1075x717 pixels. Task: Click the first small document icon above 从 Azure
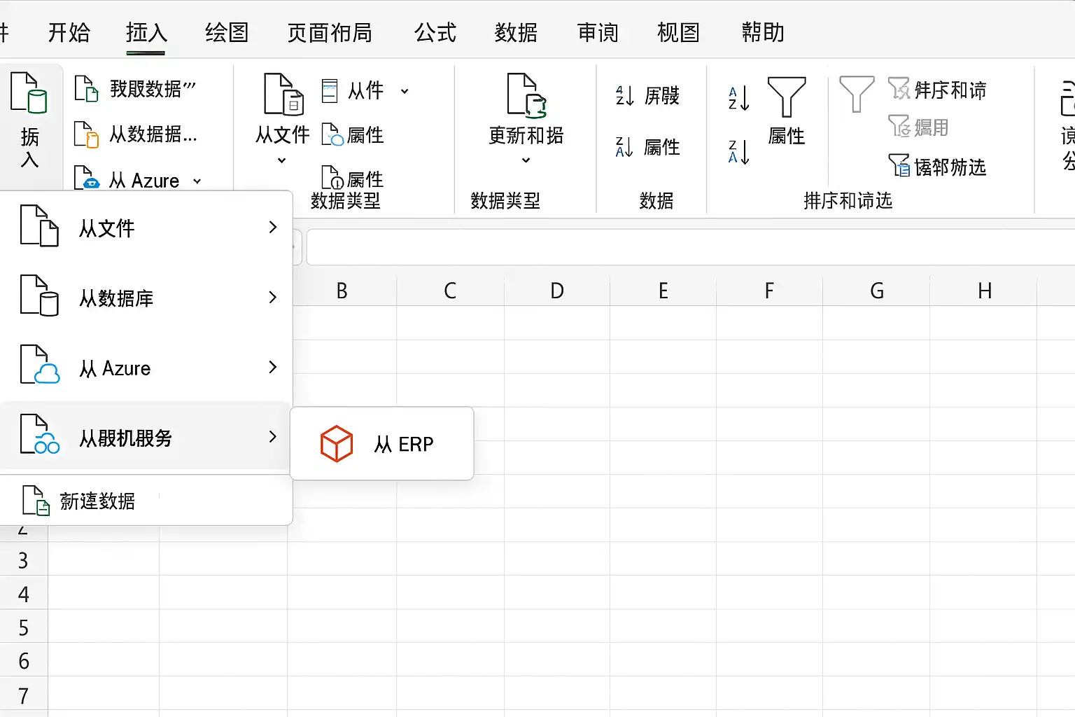point(86,89)
